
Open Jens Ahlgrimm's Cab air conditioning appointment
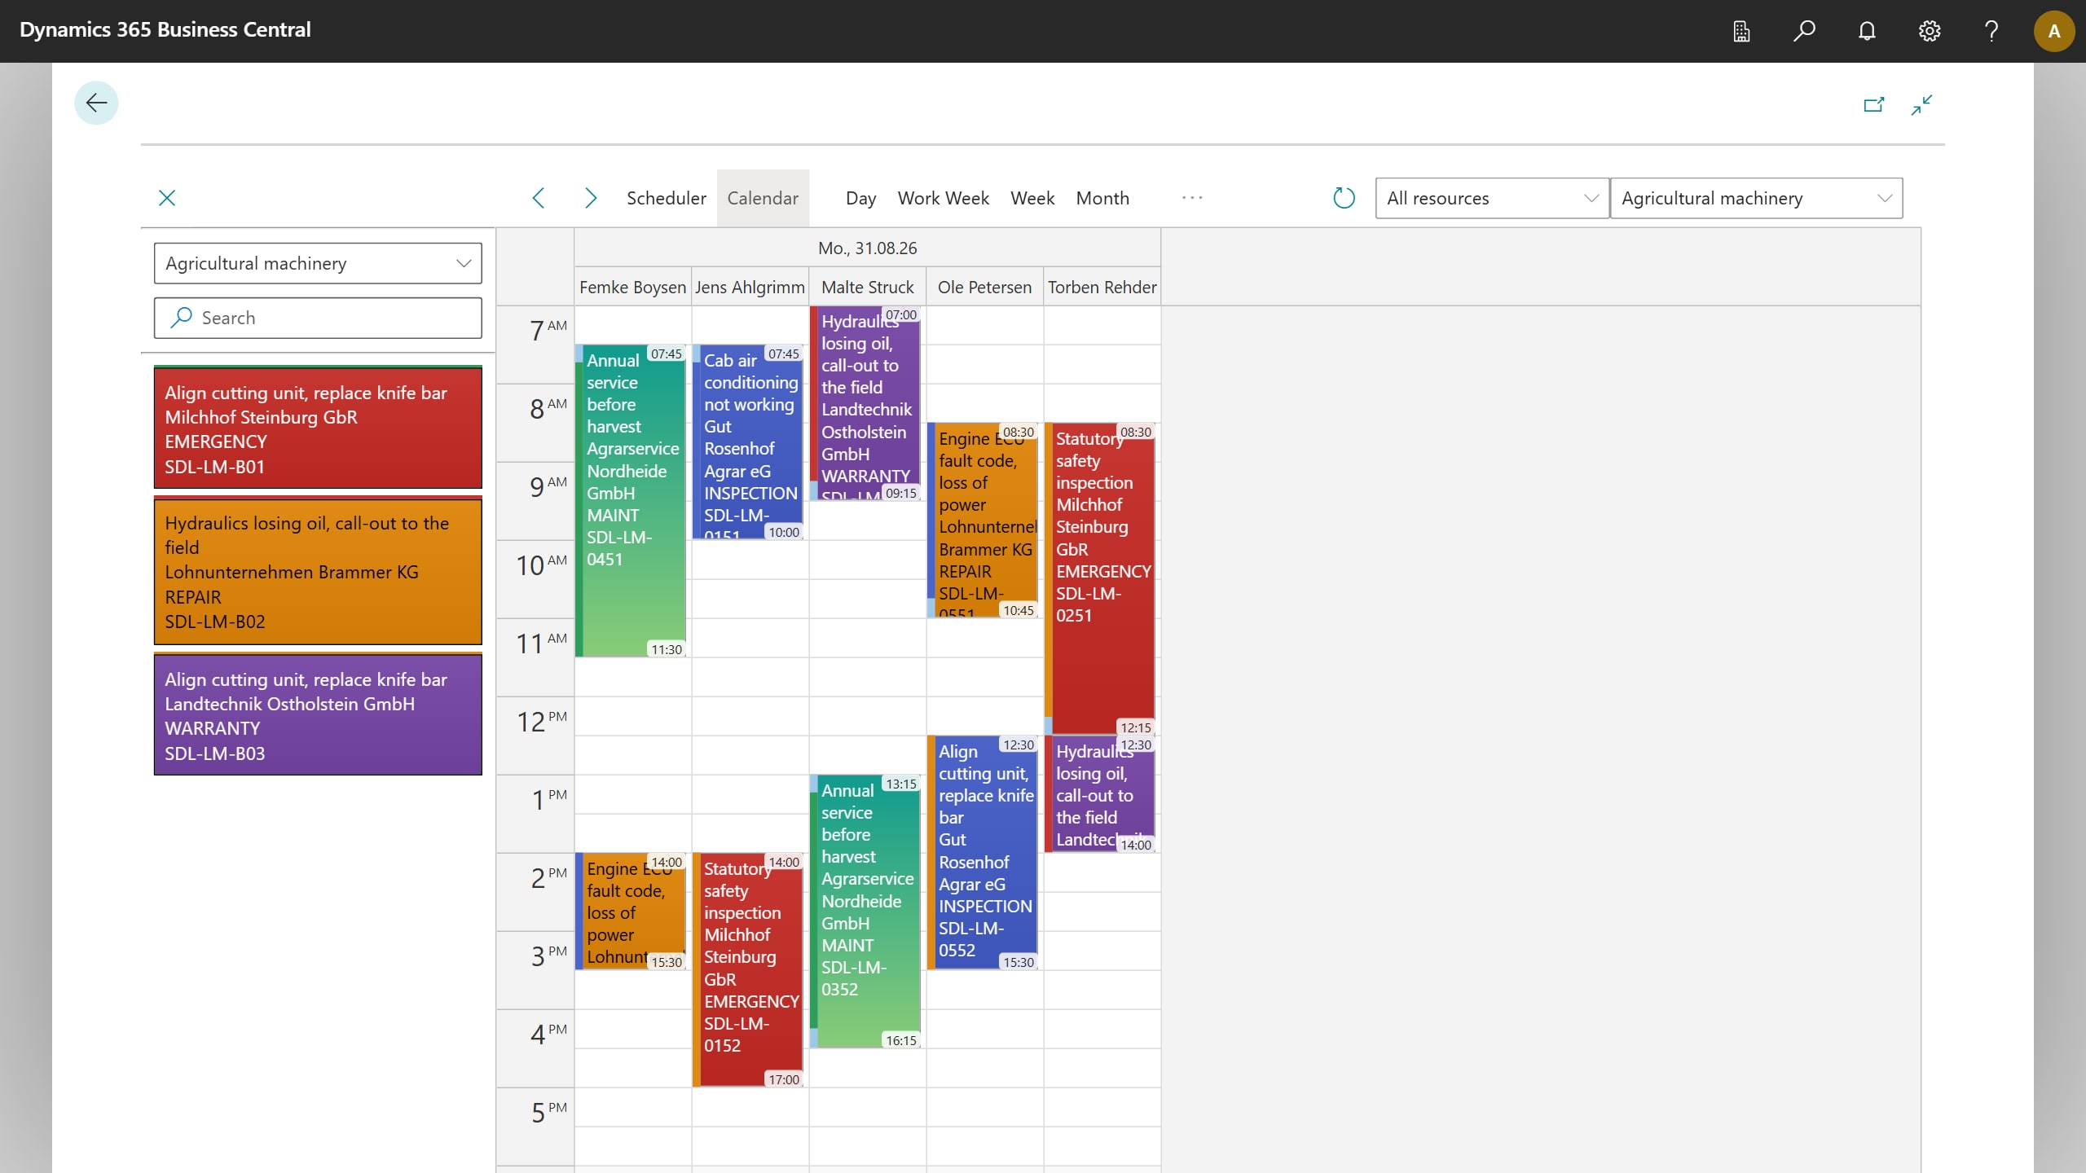pyautogui.click(x=749, y=444)
